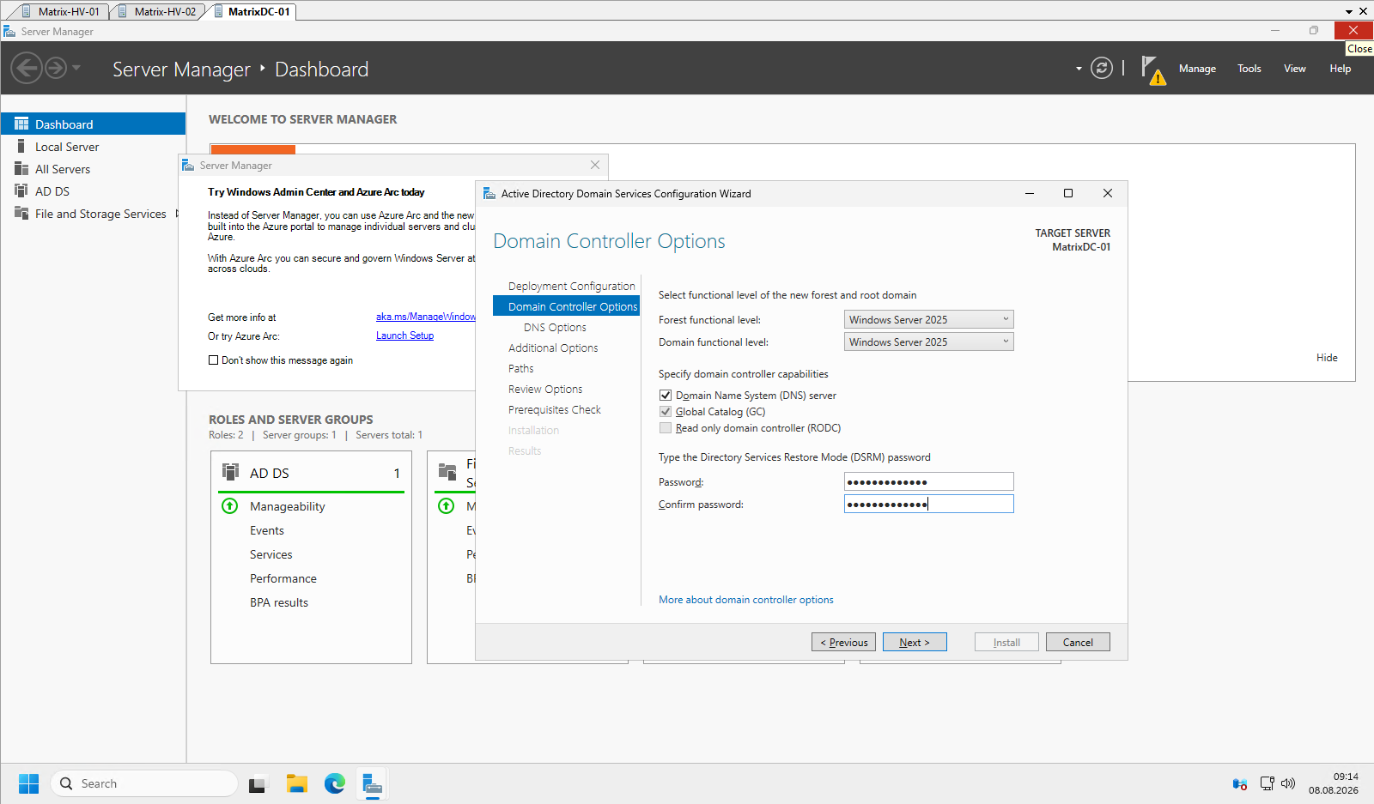Viewport: 1374px width, 804px height.
Task: Open File Explorer from the taskbar
Action: 296,783
